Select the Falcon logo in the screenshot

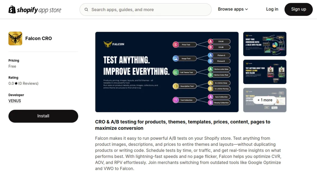114,44
